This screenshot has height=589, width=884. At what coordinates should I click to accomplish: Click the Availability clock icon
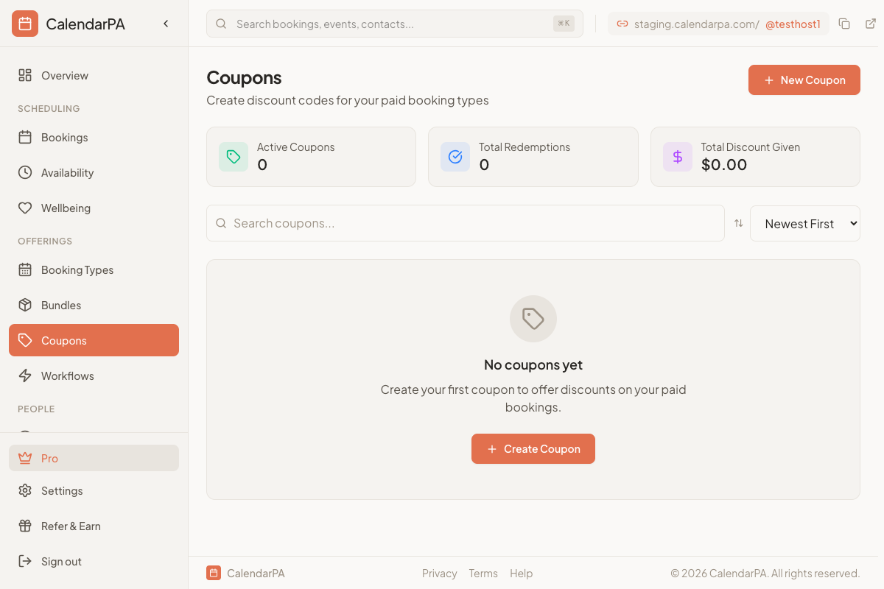tap(24, 172)
